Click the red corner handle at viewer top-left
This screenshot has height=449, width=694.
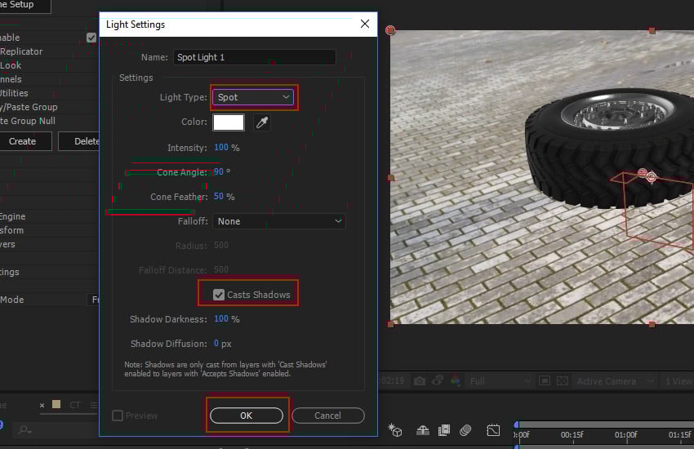pos(390,30)
